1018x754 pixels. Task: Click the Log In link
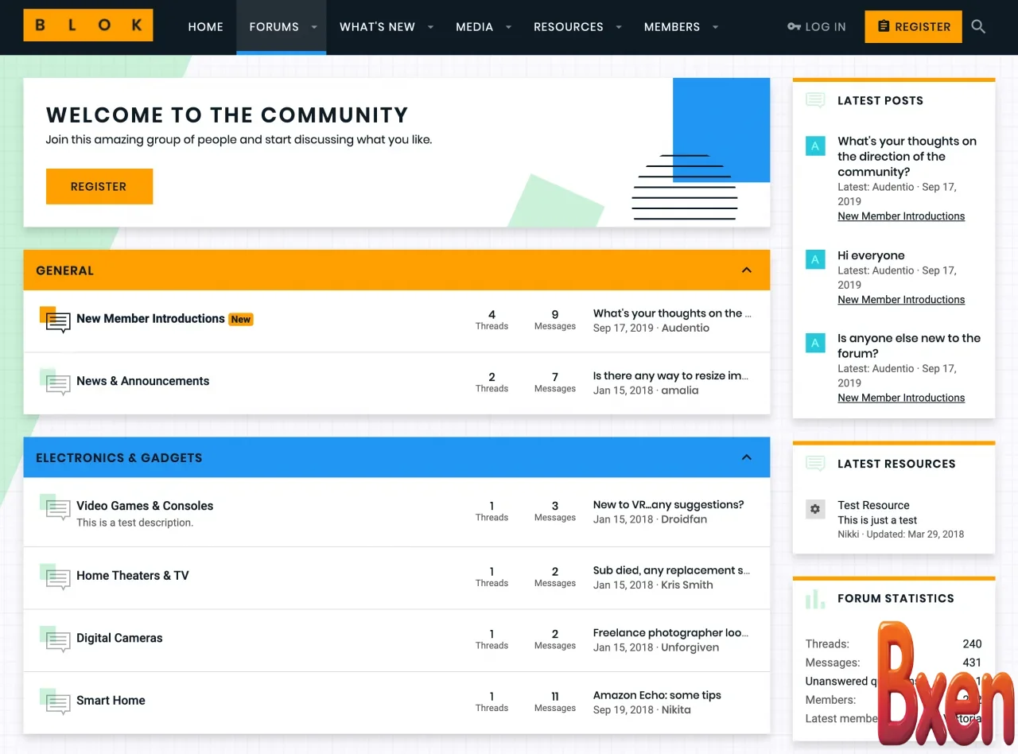(x=817, y=27)
